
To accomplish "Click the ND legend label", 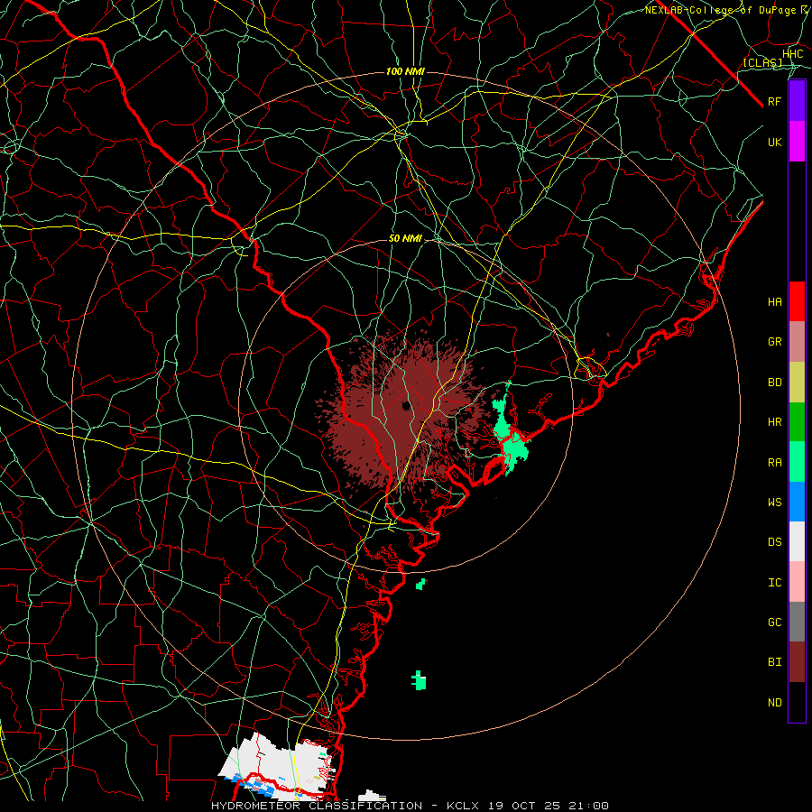I will 775,703.
